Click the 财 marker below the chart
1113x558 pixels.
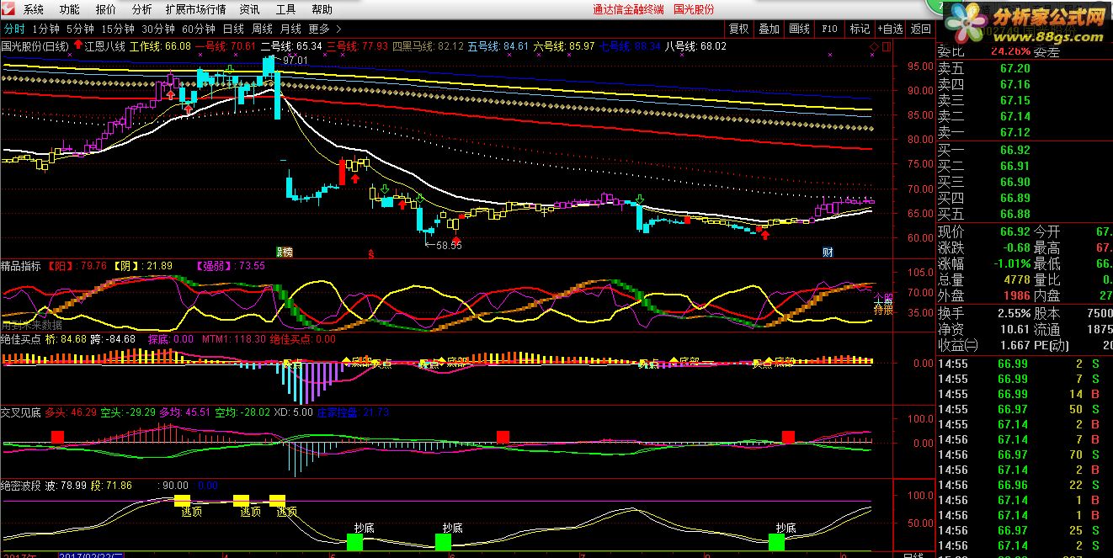(x=828, y=252)
